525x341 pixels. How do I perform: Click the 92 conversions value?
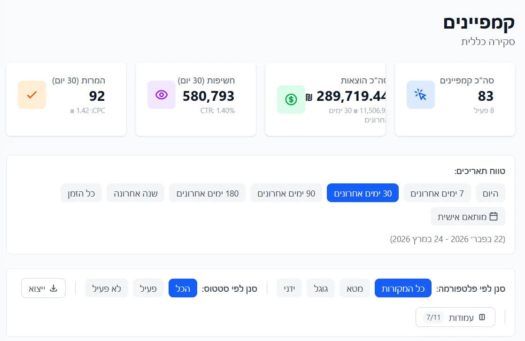coord(97,96)
